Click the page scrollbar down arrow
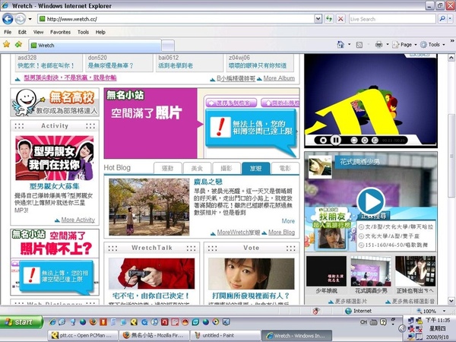This screenshot has width=456, height=342. (451, 300)
